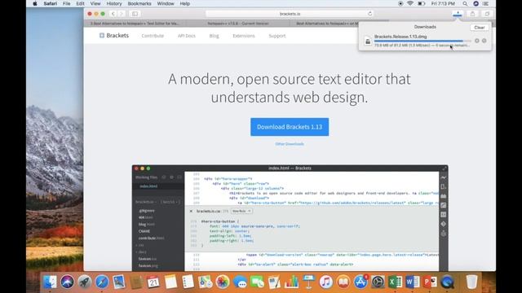Open FaceTime from the Dock
Image resolution: width=522 pixels, height=293 pixels.
click(257, 282)
